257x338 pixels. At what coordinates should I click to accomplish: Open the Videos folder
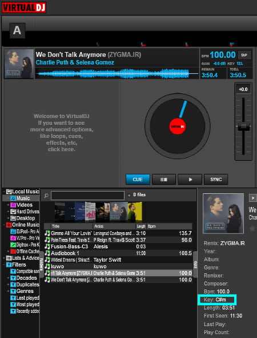pos(22,205)
